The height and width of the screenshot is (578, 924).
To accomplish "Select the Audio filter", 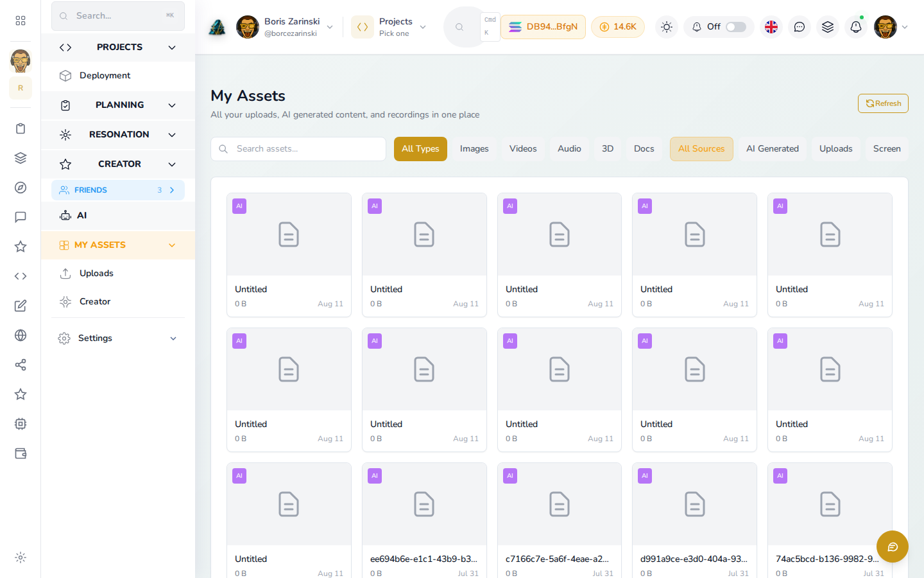I will tap(569, 149).
